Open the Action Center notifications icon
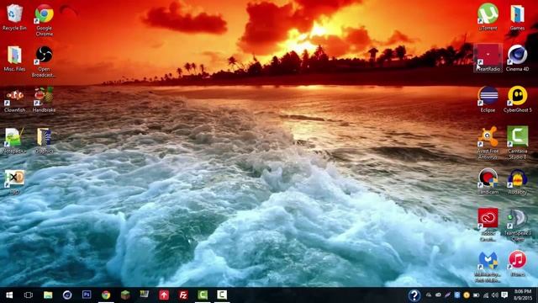Viewport: 538px width, 303px height. tap(504, 295)
